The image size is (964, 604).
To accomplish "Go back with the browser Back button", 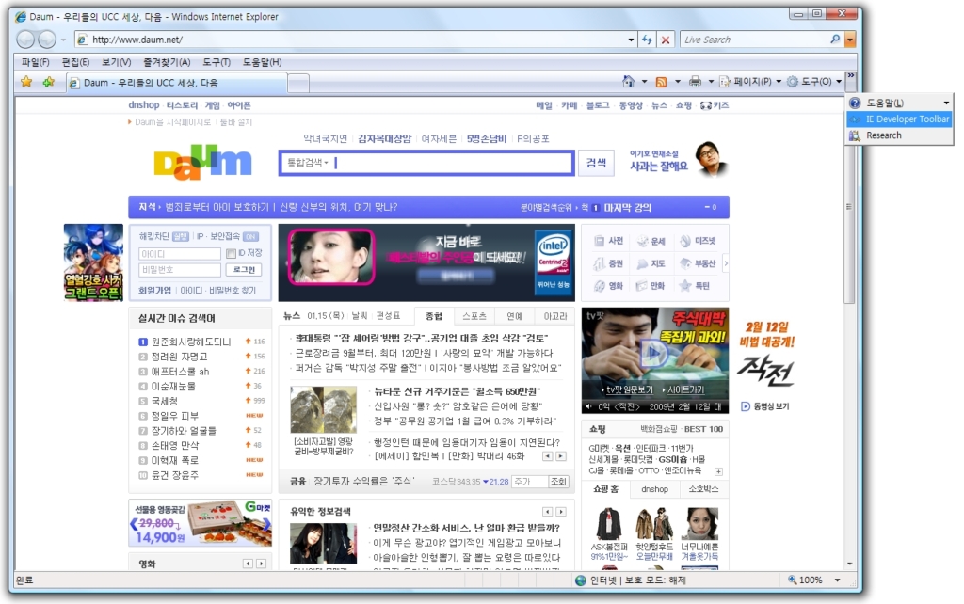I will click(25, 40).
